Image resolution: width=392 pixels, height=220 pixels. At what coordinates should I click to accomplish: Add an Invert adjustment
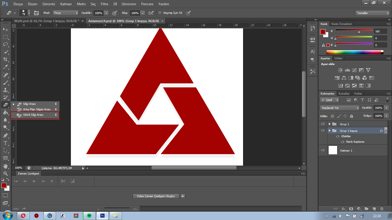340,85
